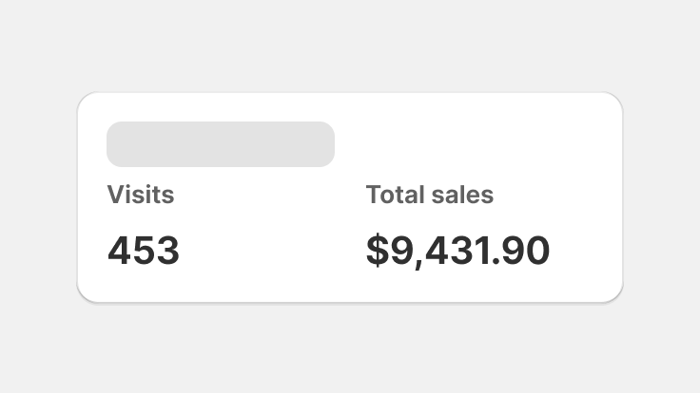Open the Total sales heading
The height and width of the screenshot is (393, 700).
click(x=430, y=195)
